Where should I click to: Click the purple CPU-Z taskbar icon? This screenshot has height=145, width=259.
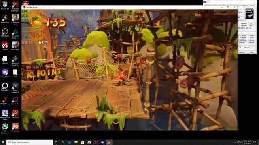[102, 142]
